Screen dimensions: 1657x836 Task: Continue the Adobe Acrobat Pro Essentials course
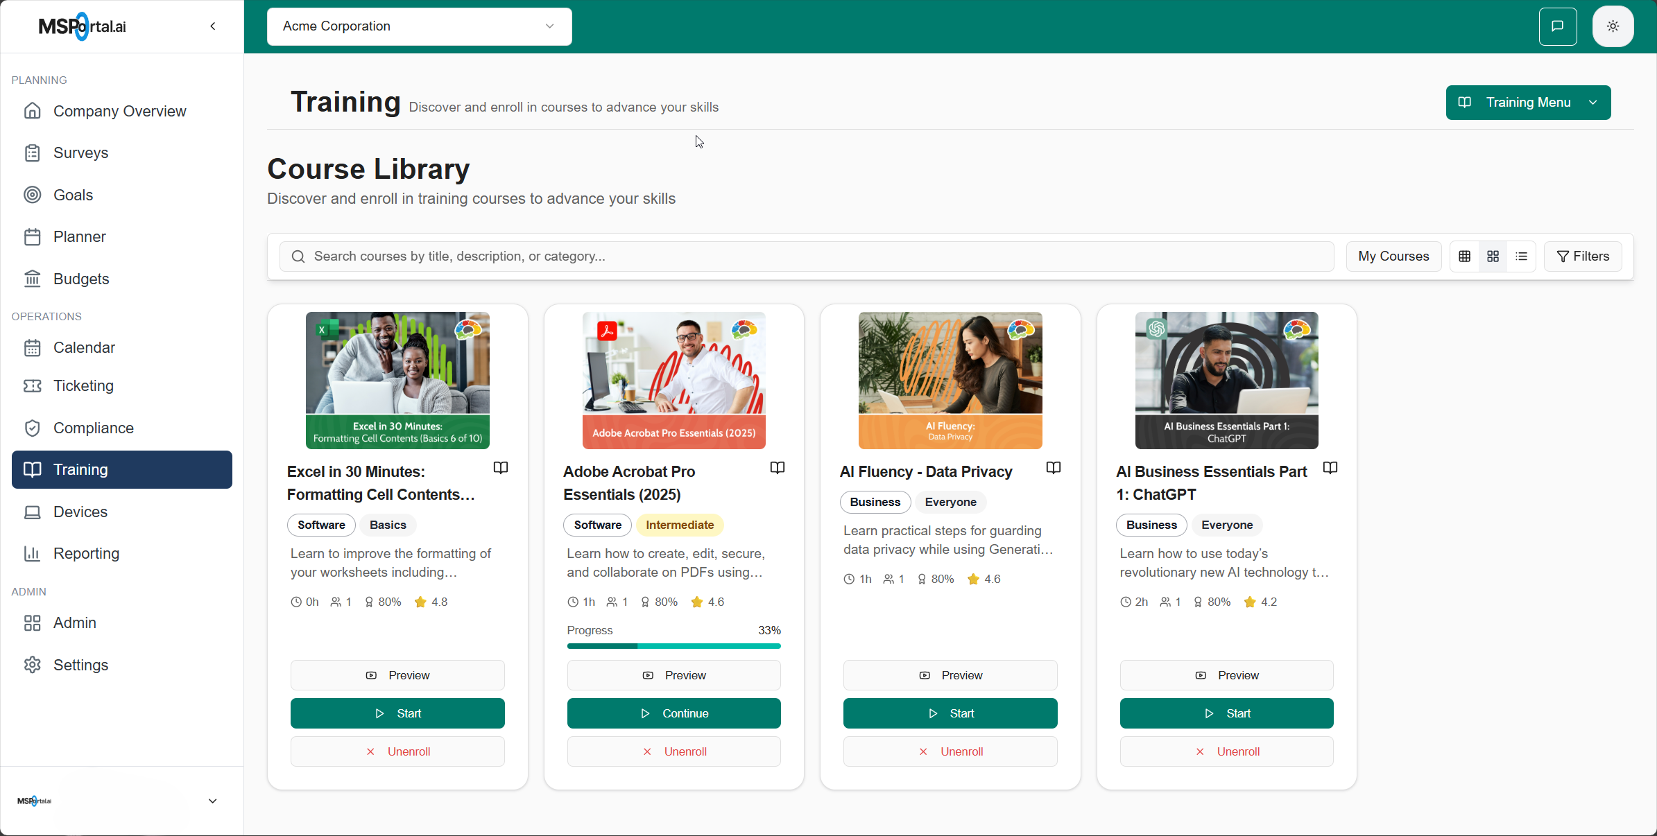coord(674,713)
